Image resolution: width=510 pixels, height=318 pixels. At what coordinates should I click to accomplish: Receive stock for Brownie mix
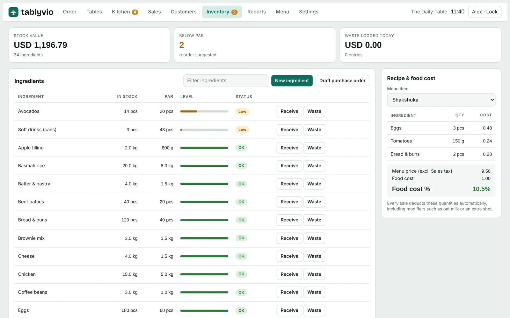click(x=289, y=238)
